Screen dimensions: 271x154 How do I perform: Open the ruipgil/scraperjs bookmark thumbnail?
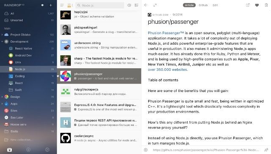[66, 92]
